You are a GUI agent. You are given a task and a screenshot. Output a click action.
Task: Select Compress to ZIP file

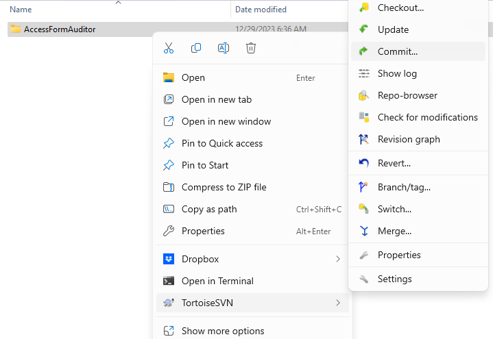coord(252,187)
